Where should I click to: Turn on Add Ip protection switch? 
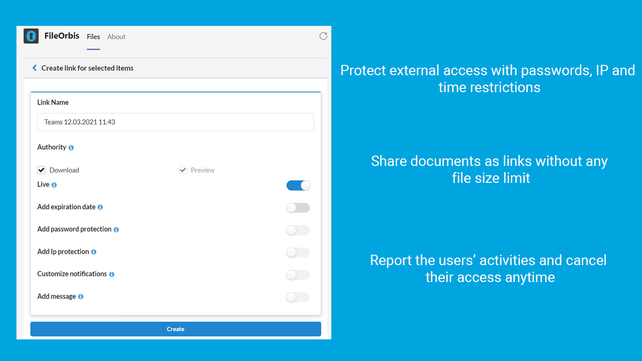[298, 252]
